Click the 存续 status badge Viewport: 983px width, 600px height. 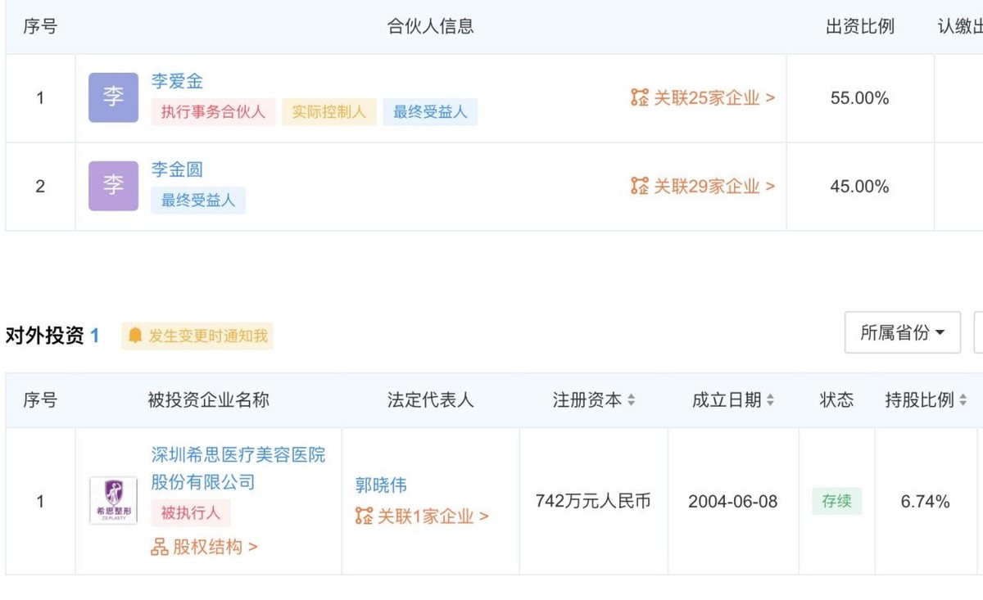coord(836,502)
